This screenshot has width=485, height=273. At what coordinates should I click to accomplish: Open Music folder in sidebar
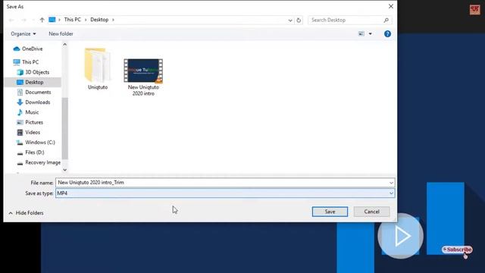click(x=32, y=112)
